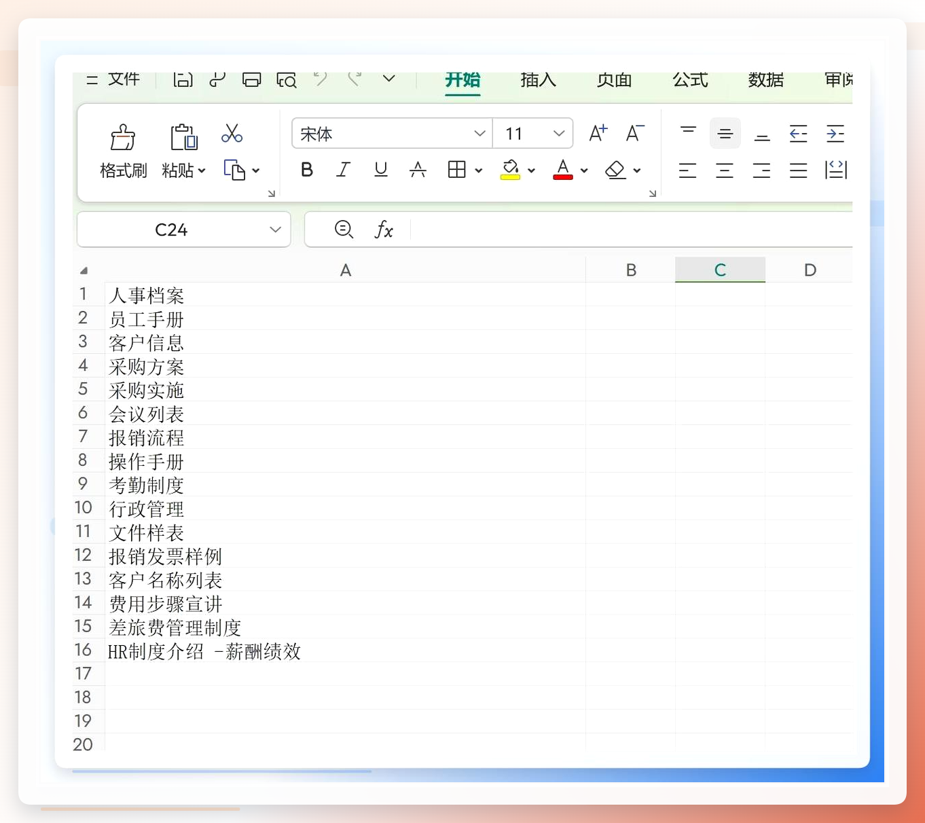Click the Center horizontally icon
925x823 pixels.
[x=725, y=170]
